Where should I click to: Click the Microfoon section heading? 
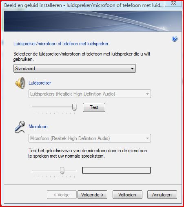pos(38,127)
